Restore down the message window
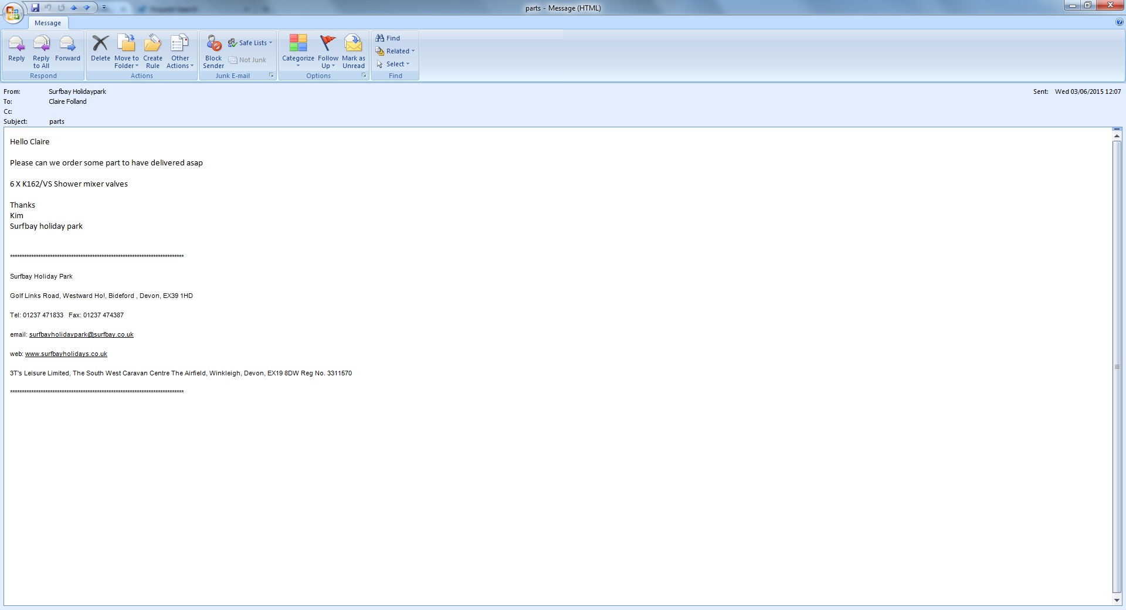Viewport: 1126px width, 610px height. click(1087, 5)
